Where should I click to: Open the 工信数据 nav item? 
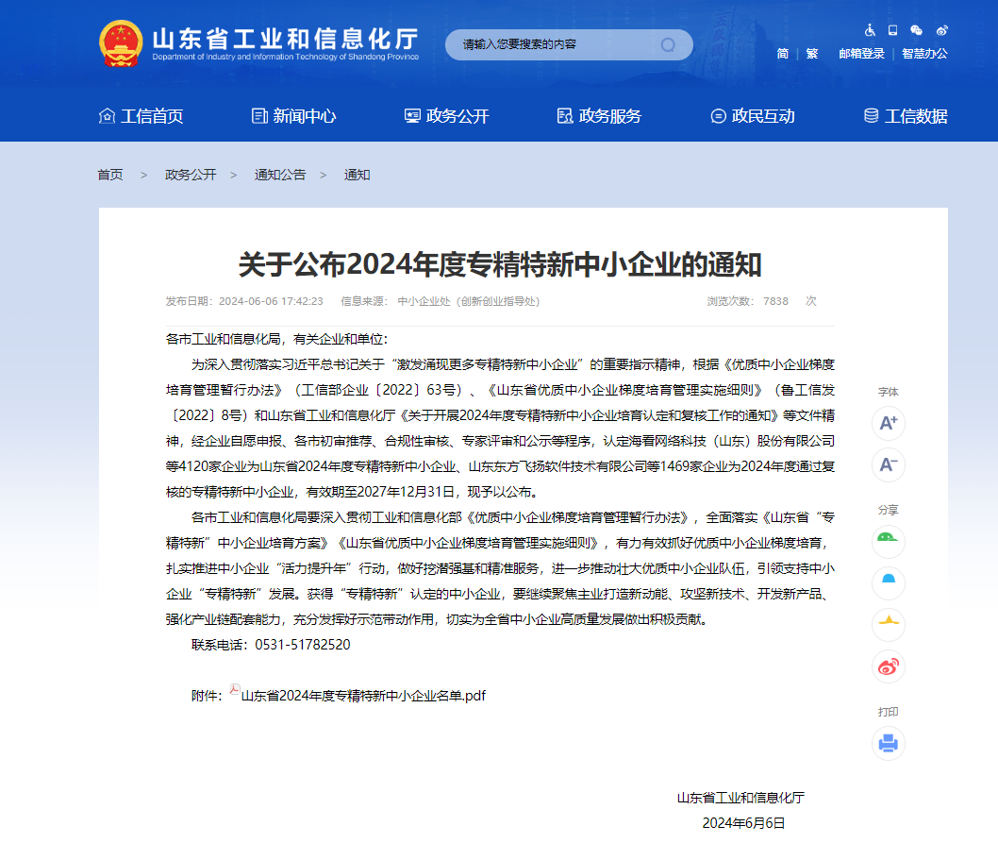point(916,116)
